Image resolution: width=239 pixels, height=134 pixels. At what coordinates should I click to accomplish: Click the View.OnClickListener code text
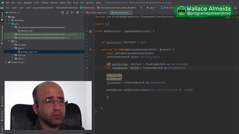tap(164, 90)
